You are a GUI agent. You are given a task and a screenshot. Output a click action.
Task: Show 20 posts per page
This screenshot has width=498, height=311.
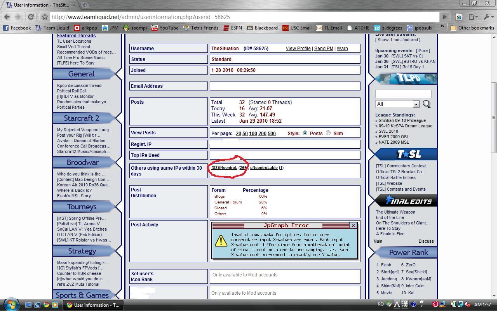point(238,134)
